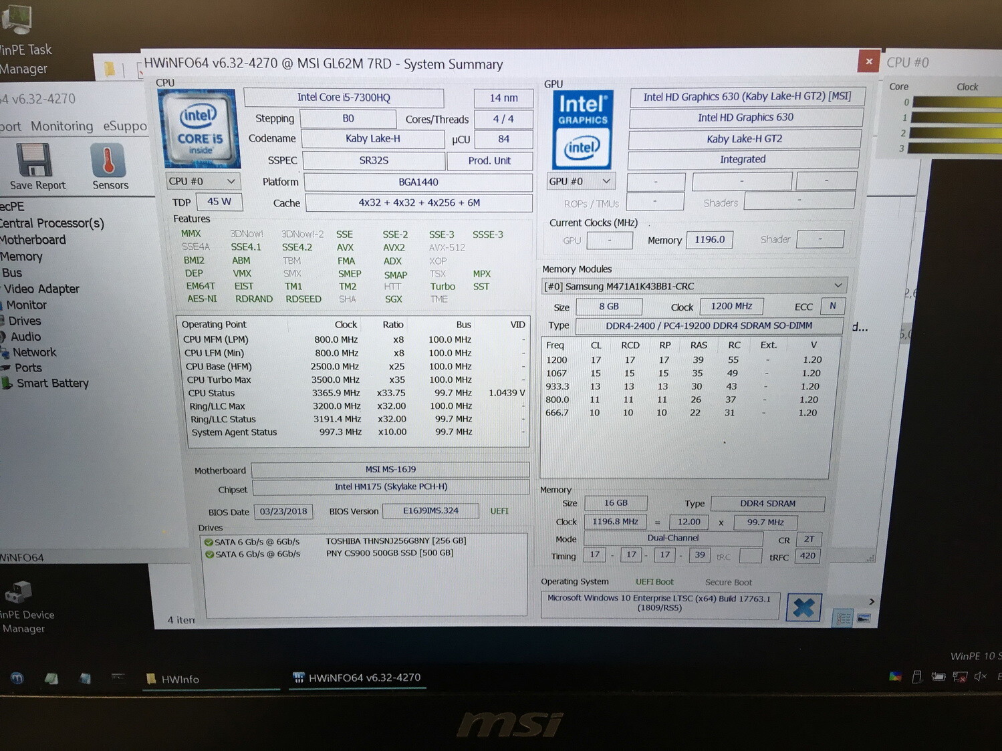The width and height of the screenshot is (1002, 751).
Task: Click the Intel Core i5 CPU logo
Action: tap(199, 128)
